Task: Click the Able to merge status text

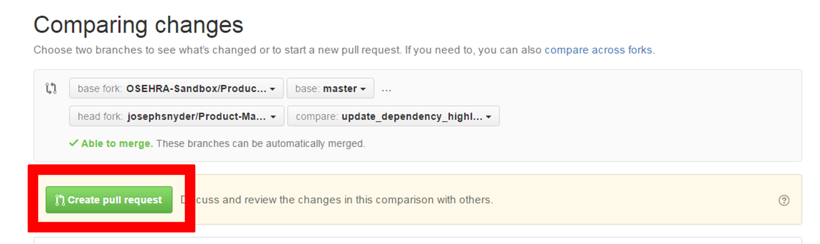Action: point(117,143)
